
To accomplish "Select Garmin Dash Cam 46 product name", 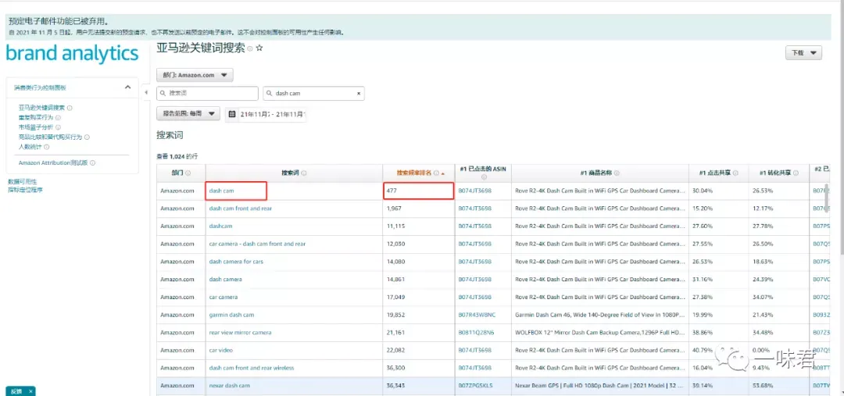I will pyautogui.click(x=599, y=315).
